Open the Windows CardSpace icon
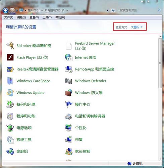Viewport: 164px width, 168px height. click(10, 81)
